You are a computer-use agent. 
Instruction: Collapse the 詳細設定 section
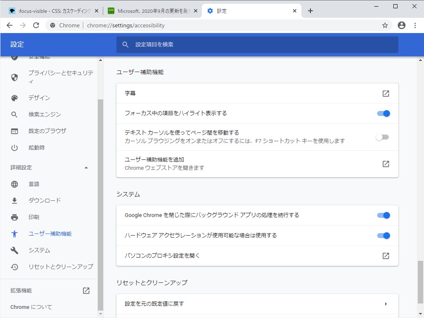86,167
